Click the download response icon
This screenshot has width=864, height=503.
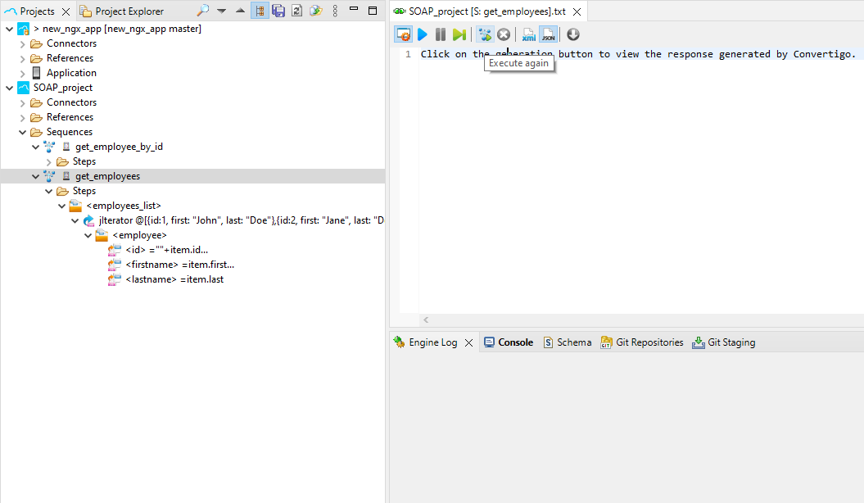tap(572, 34)
